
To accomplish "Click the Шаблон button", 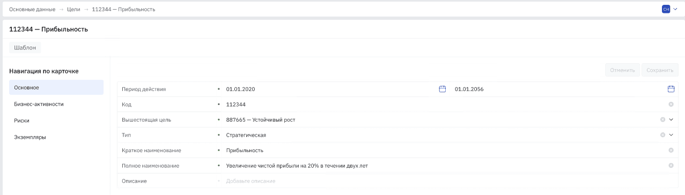I will coord(25,48).
